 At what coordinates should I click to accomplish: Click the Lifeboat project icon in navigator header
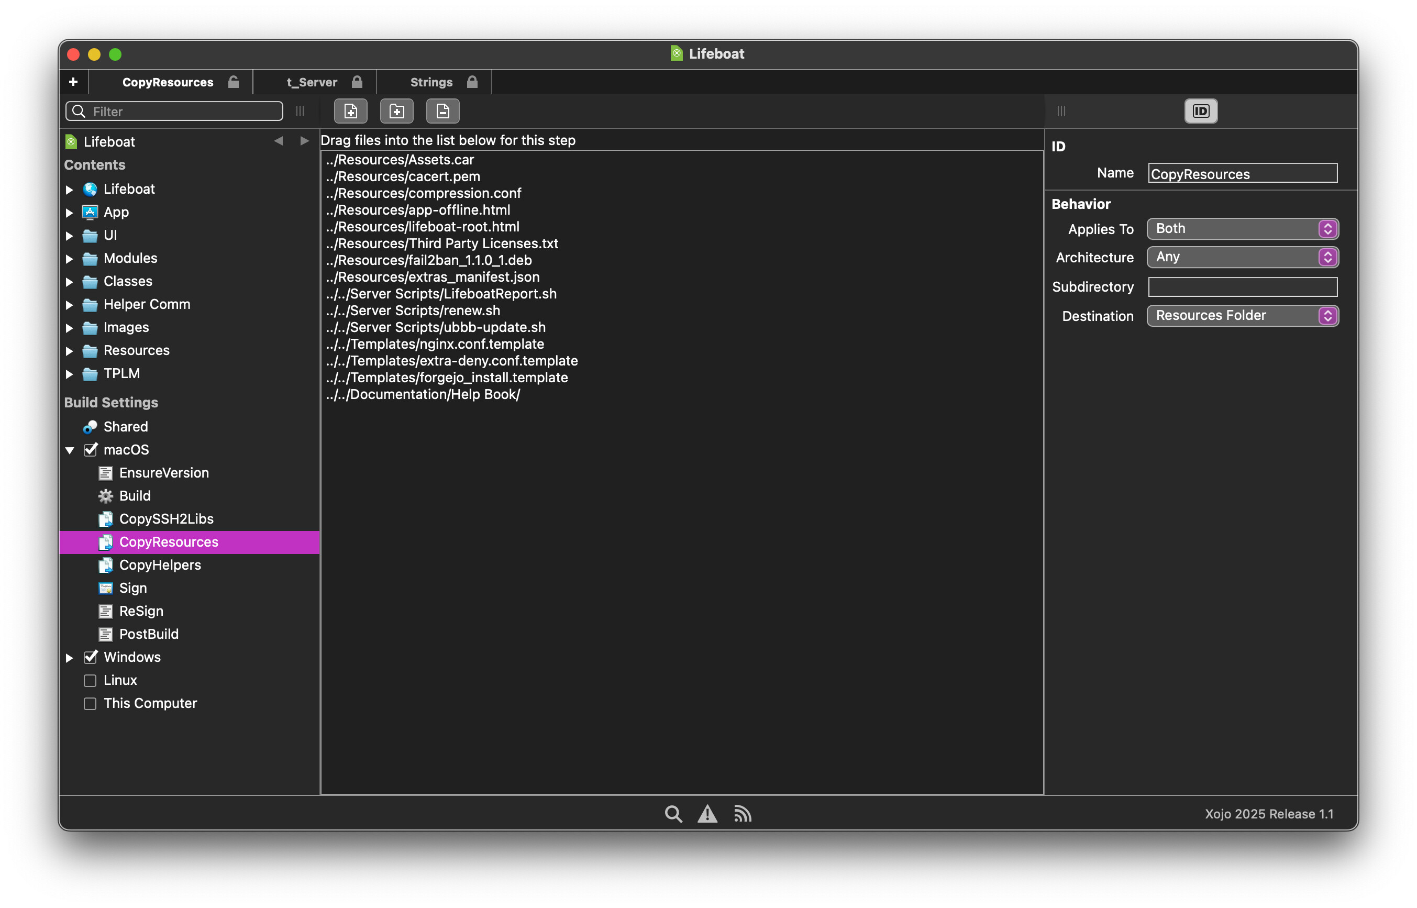click(71, 141)
